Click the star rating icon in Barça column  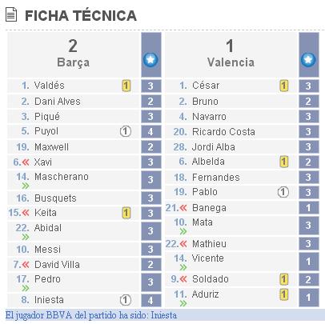click(150, 59)
